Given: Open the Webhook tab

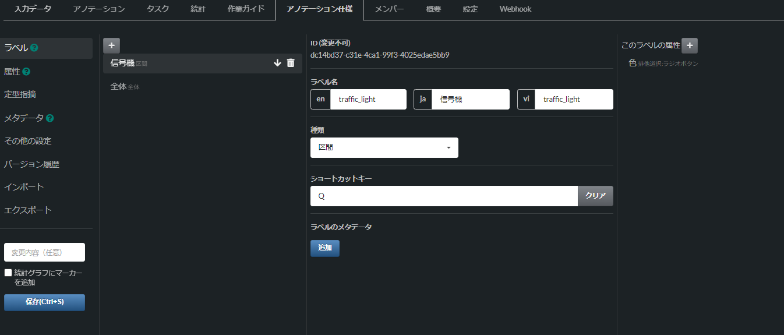Looking at the screenshot, I should pyautogui.click(x=515, y=9).
